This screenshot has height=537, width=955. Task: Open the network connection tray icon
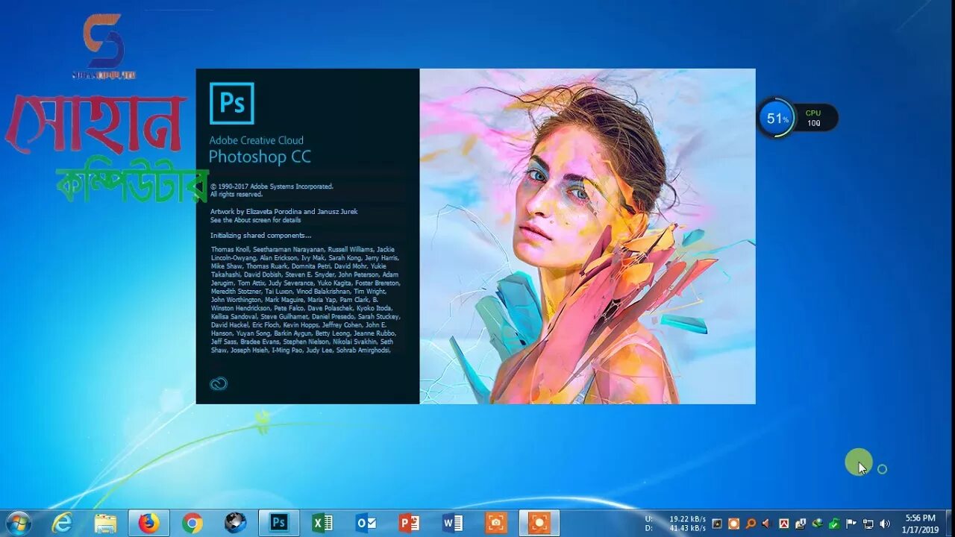click(x=868, y=524)
